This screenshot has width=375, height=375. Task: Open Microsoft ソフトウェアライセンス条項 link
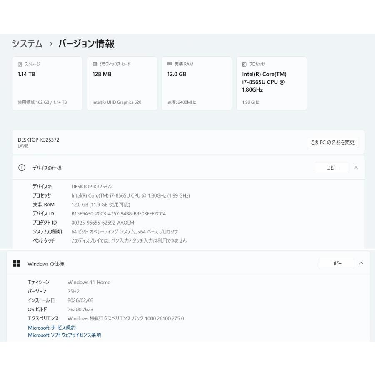[x=65, y=335]
